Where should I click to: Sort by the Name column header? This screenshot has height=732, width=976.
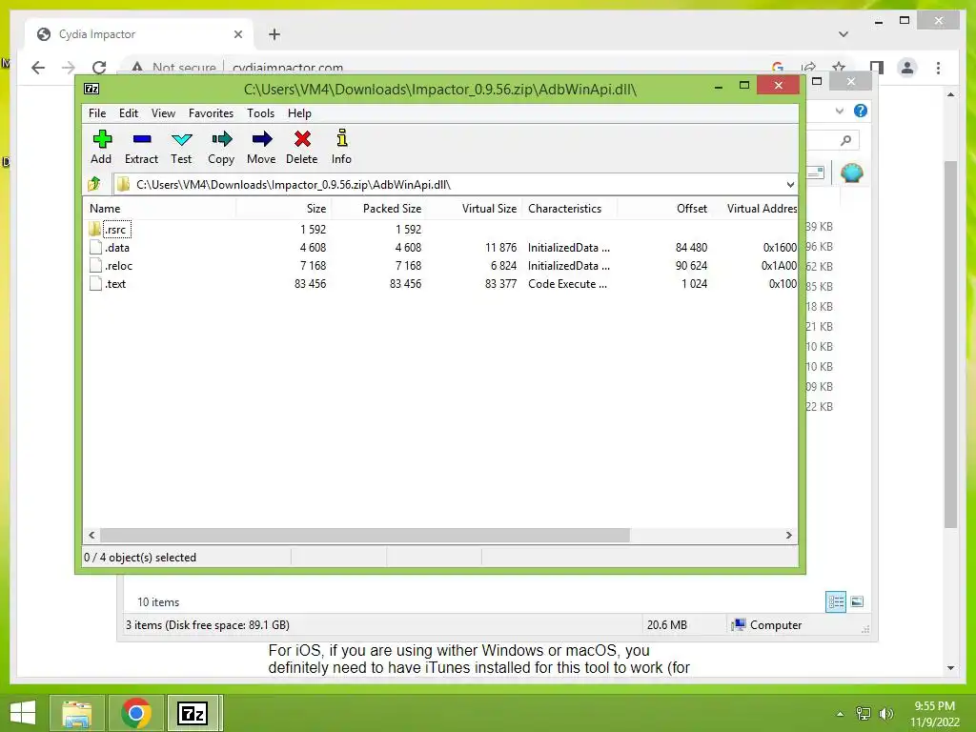coord(159,209)
